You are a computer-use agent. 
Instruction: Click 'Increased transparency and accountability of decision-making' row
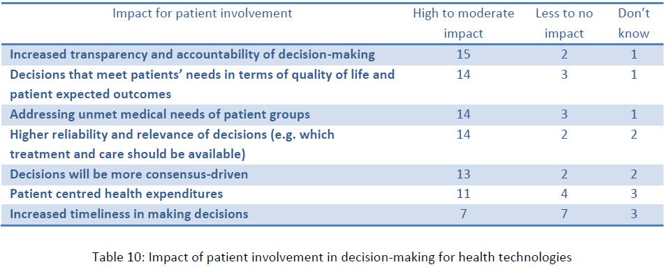332,54
